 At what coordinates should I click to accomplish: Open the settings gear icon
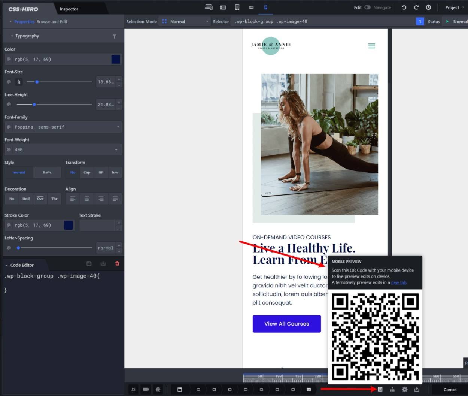pyautogui.click(x=405, y=389)
